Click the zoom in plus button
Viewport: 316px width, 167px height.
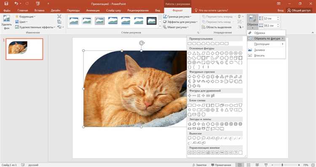click(x=299, y=165)
